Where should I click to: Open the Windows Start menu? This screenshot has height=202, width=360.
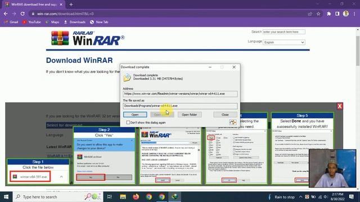[6, 197]
